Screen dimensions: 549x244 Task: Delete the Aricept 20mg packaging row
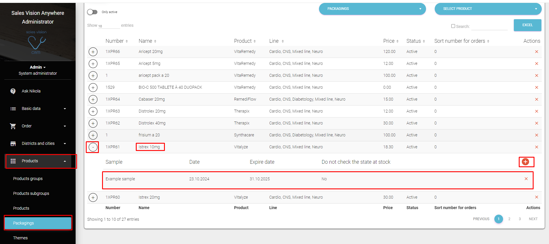[x=536, y=52]
